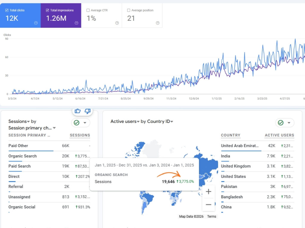Click help icon on Total impressions card
Image resolution: width=305 pixels, height=228 pixels.
(x=76, y=23)
